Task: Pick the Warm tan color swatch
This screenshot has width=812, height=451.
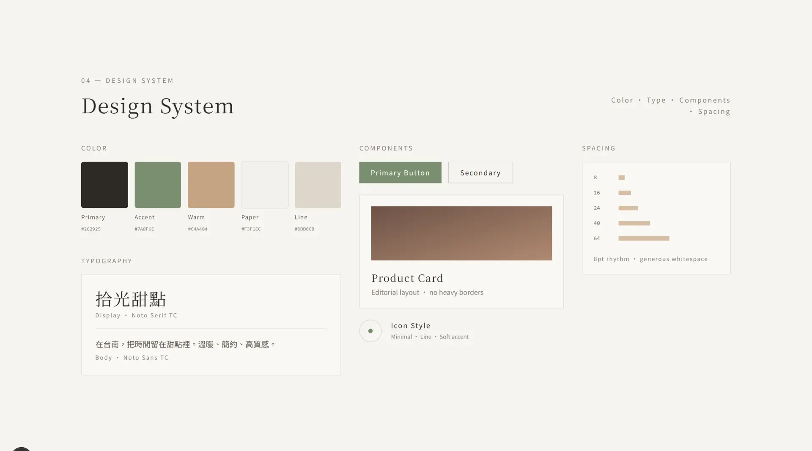Action: tap(211, 185)
